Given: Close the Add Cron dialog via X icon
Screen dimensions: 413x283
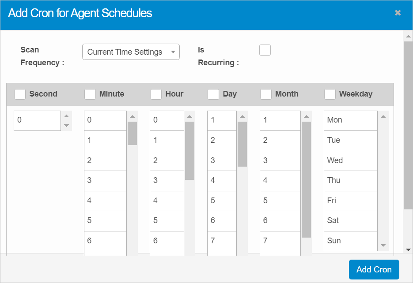Looking at the screenshot, I should 398,13.
